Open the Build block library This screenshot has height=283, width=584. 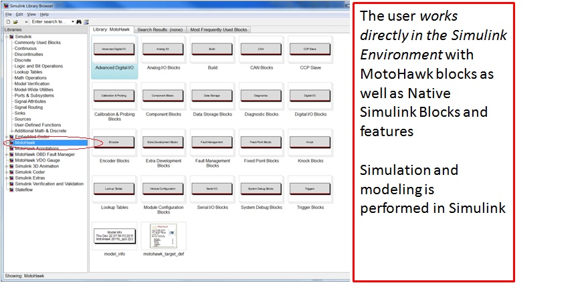pyautogui.click(x=212, y=49)
